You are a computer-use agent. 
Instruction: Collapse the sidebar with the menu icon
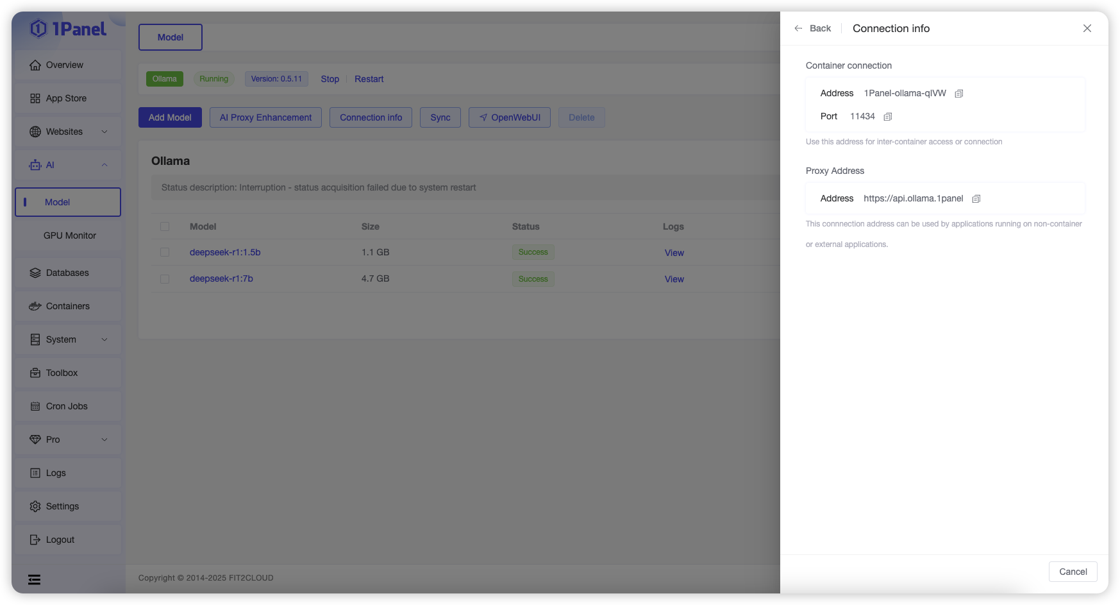pyautogui.click(x=35, y=580)
